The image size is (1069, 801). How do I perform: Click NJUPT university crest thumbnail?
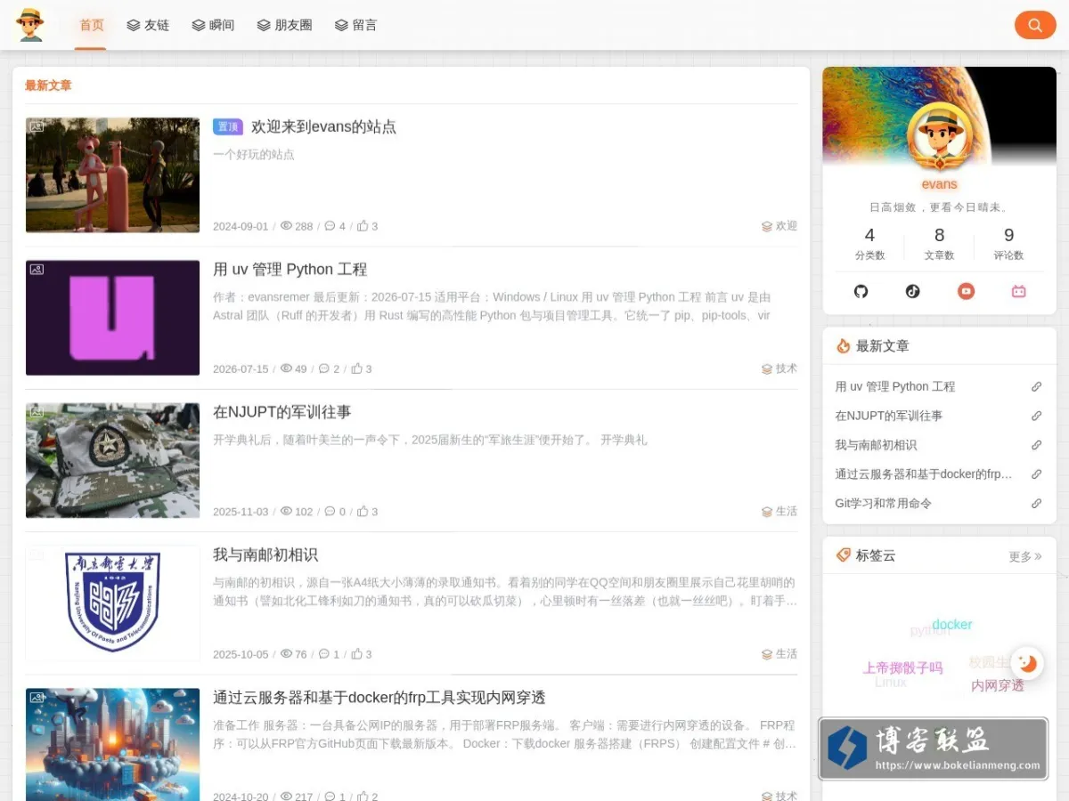112,603
